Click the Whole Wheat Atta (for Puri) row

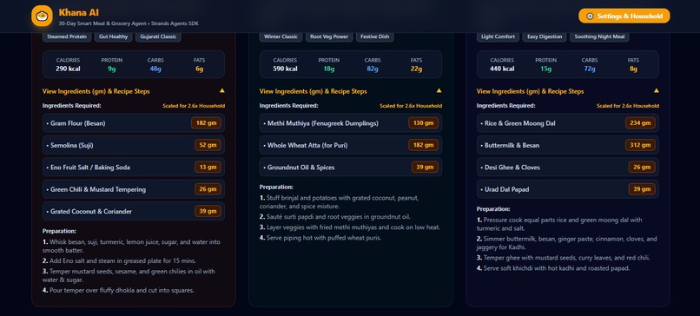click(351, 145)
